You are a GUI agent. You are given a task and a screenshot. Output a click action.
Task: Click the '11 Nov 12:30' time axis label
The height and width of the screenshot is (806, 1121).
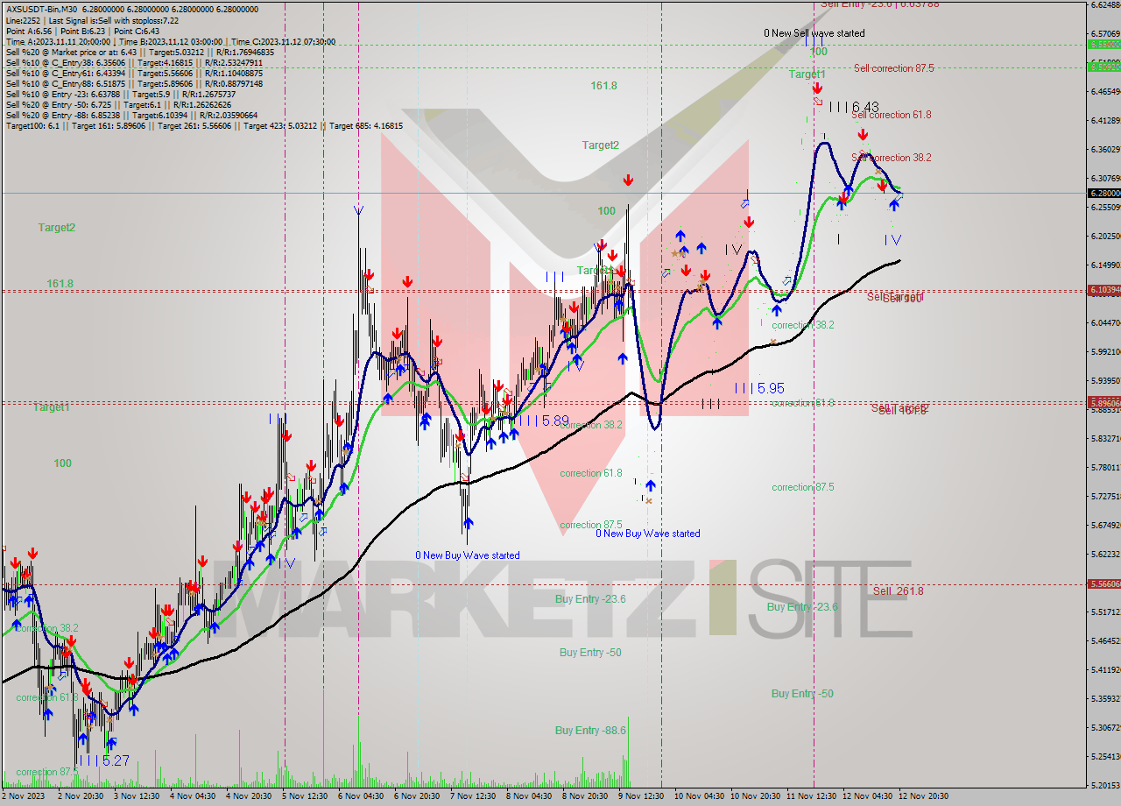coord(812,796)
